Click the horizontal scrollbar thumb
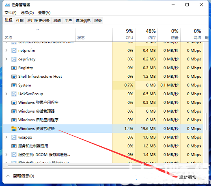The width and height of the screenshot is (211, 186). pos(80,166)
